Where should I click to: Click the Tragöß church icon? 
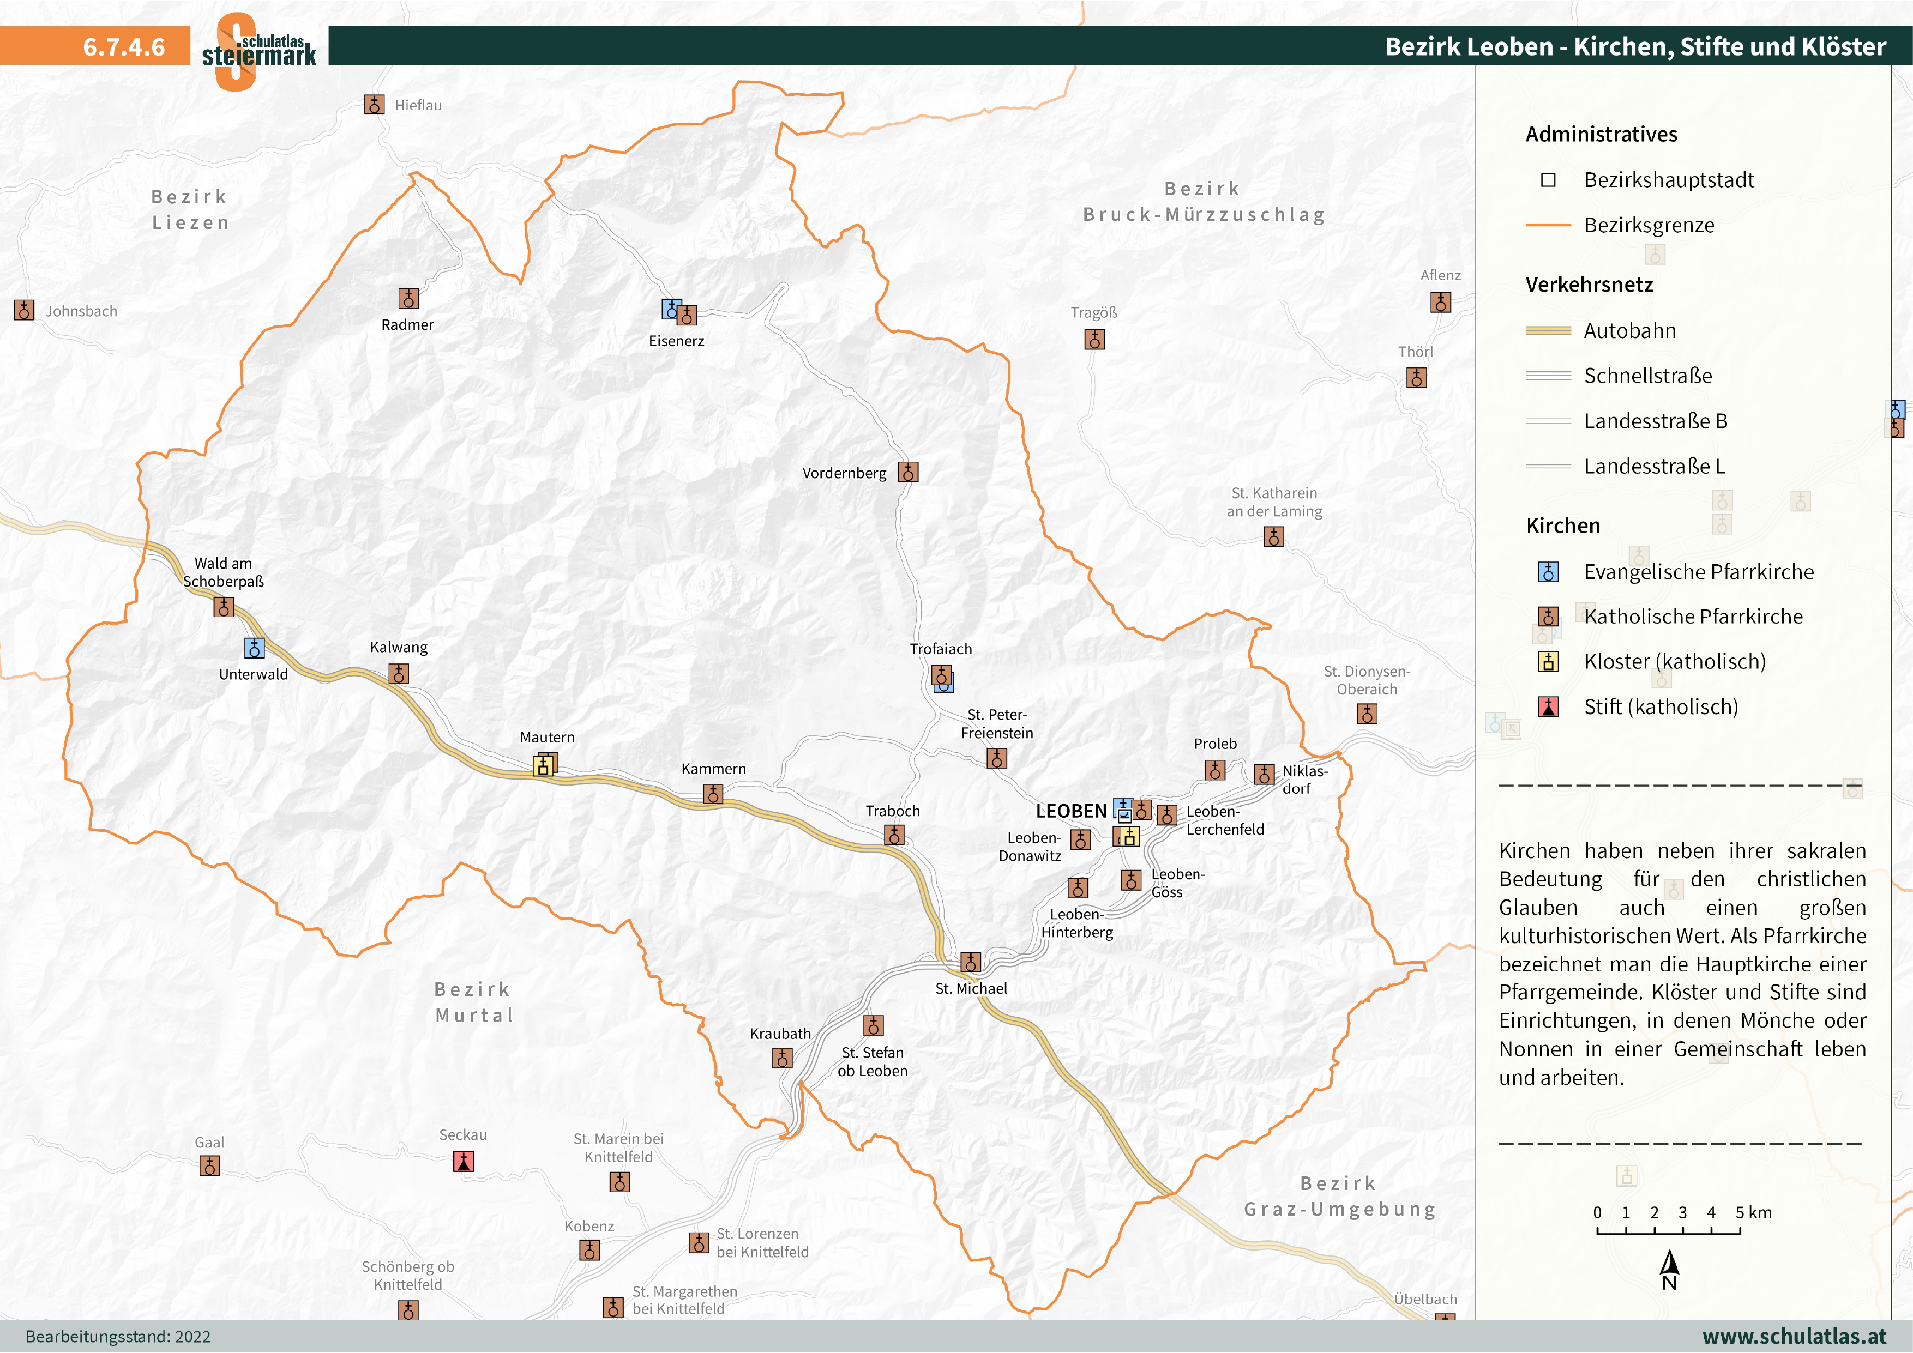click(1095, 339)
